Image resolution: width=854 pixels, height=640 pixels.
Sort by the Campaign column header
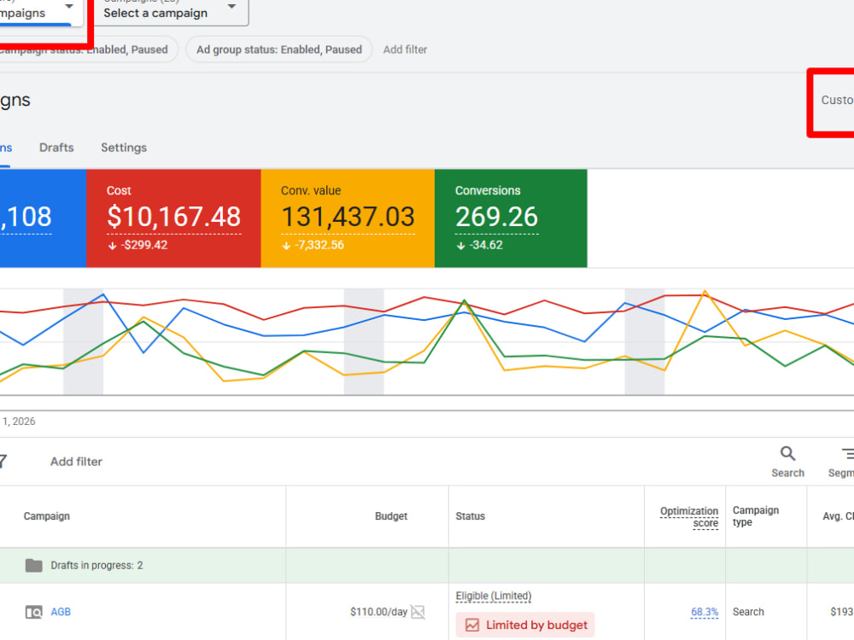tap(46, 516)
